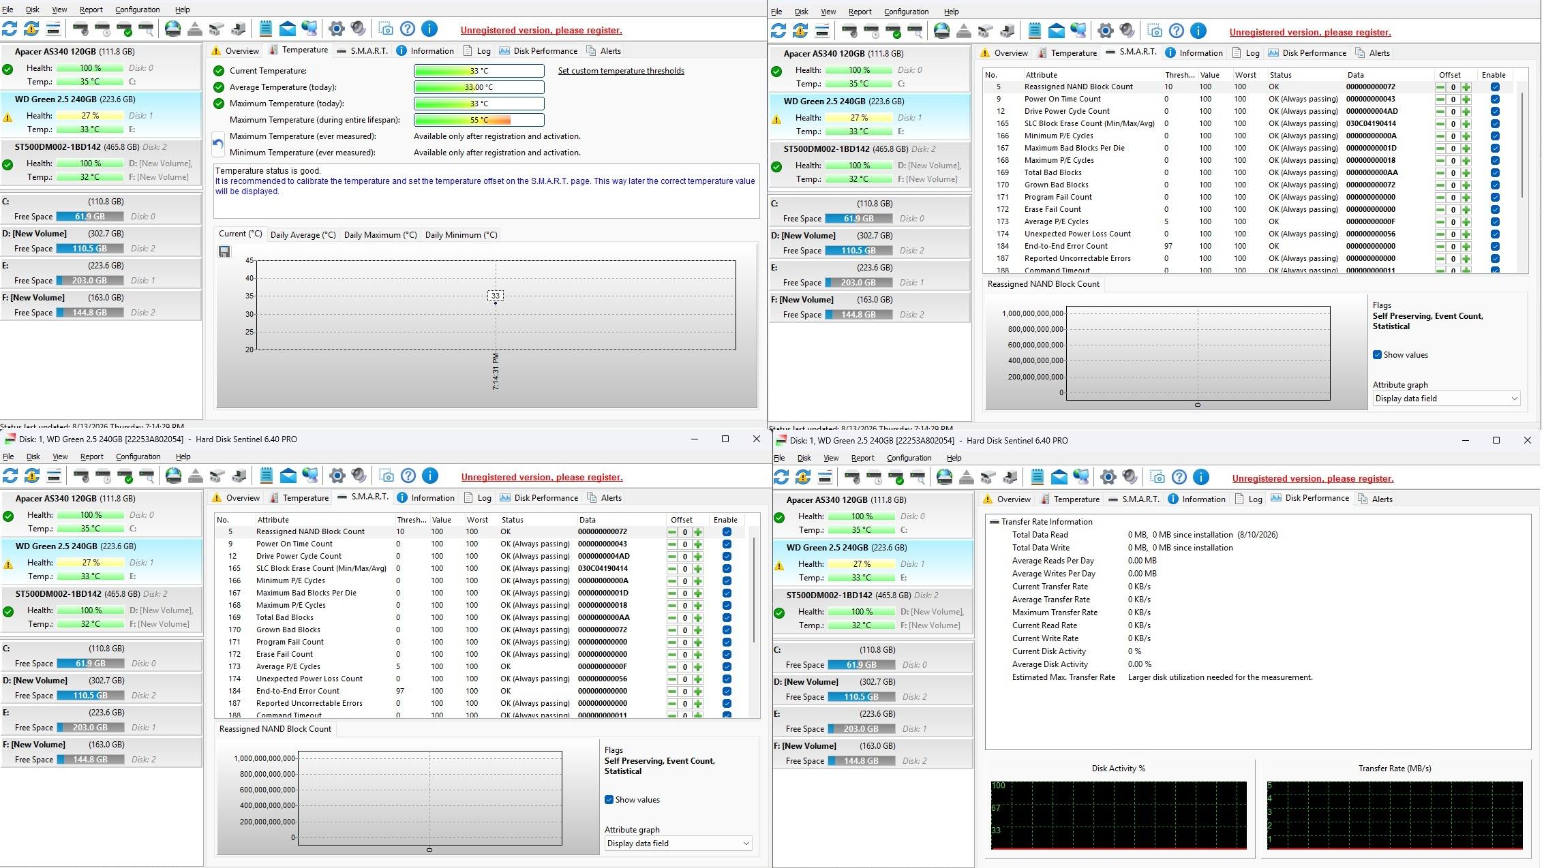Image resolution: width=1544 pixels, height=868 pixels.
Task: Click the first disk test icon in bottom-left window
Action: coord(81,476)
